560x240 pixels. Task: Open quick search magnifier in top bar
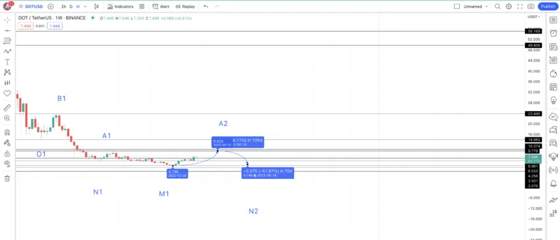click(x=497, y=7)
